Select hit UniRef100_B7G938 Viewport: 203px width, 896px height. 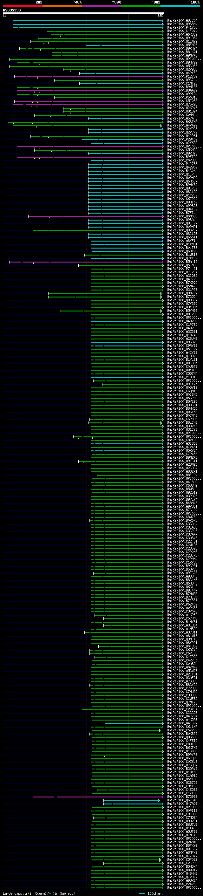click(182, 797)
